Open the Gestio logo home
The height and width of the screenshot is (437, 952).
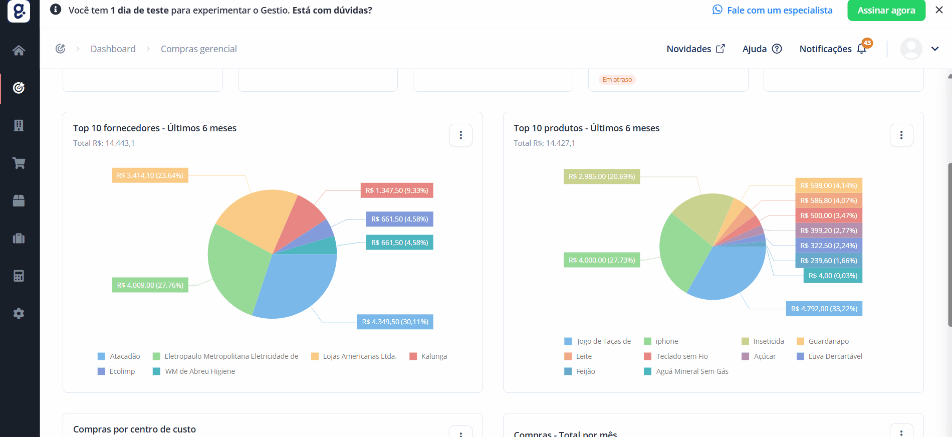pos(19,11)
